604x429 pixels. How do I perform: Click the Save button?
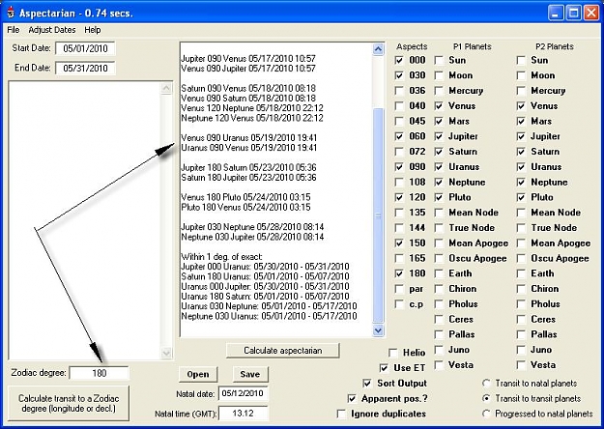250,374
